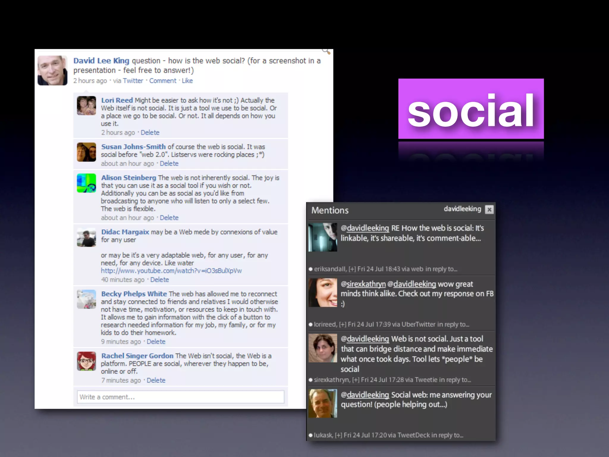The width and height of the screenshot is (609, 457).
Task: Open Lori Reed's profile avatar
Action: (86, 106)
